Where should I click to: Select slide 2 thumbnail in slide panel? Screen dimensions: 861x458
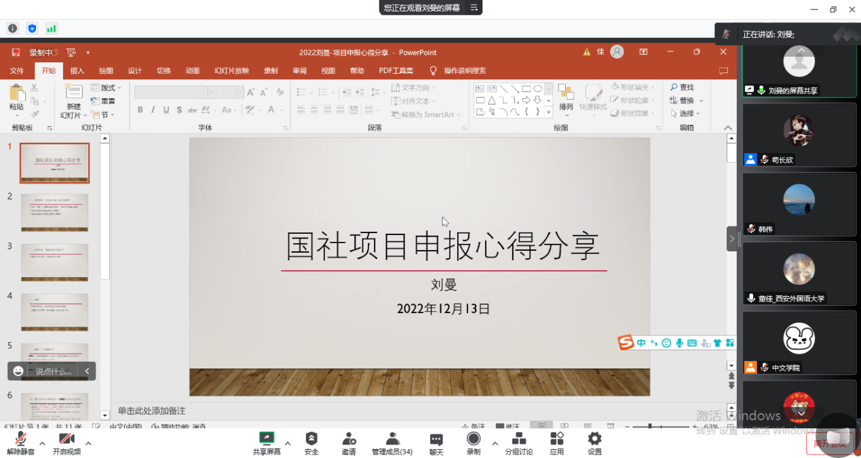click(54, 213)
